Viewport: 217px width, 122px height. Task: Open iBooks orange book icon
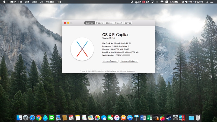(123, 118)
